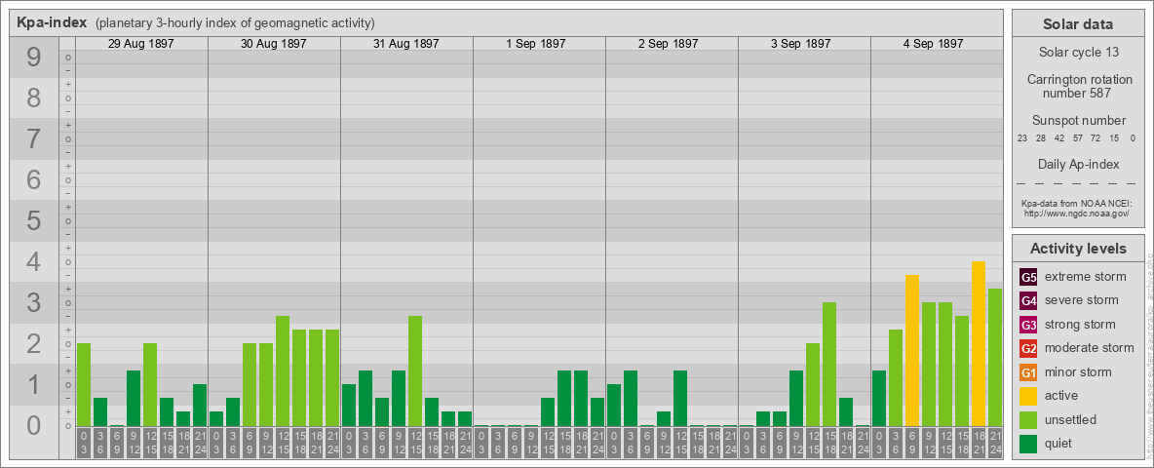
Task: Click the 'Sunspot number' label
Action: tap(1078, 120)
